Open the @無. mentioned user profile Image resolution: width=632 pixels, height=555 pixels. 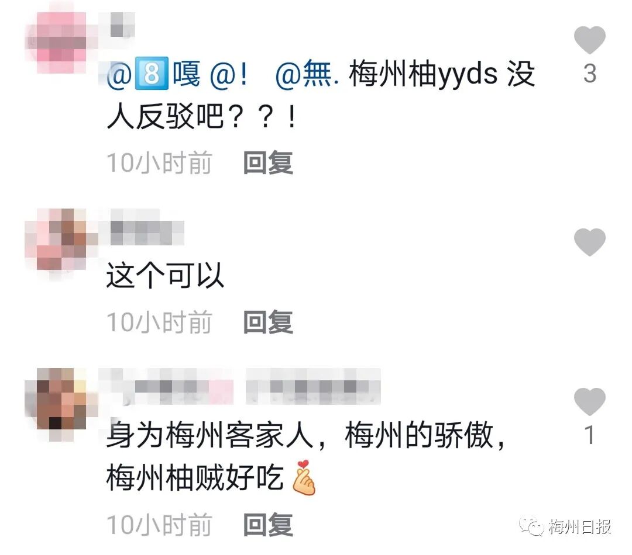tap(307, 74)
